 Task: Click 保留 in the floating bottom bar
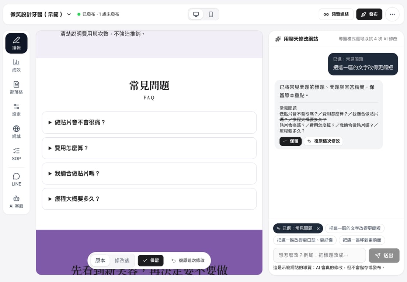pos(150,261)
